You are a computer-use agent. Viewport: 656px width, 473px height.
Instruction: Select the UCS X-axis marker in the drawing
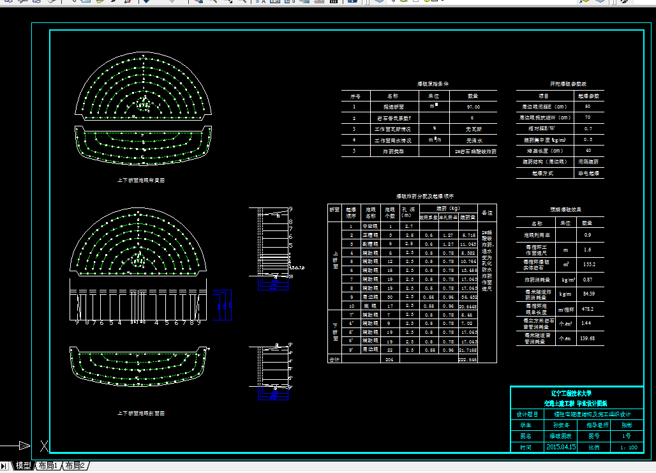44,446
